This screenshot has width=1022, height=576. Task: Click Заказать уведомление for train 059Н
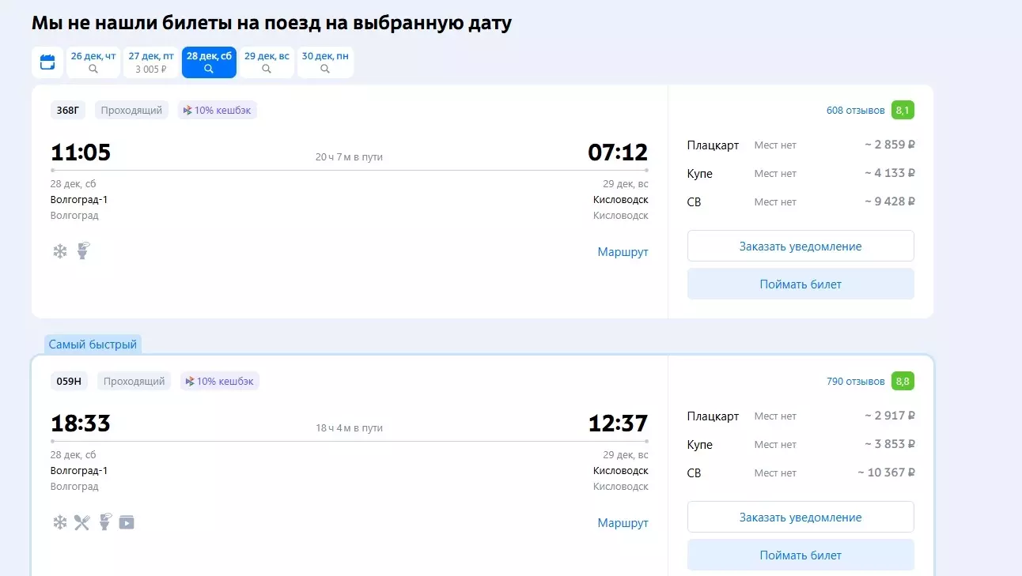(x=801, y=517)
